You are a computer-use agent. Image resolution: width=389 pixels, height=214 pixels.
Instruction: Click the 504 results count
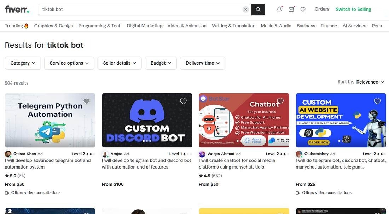pos(16,83)
